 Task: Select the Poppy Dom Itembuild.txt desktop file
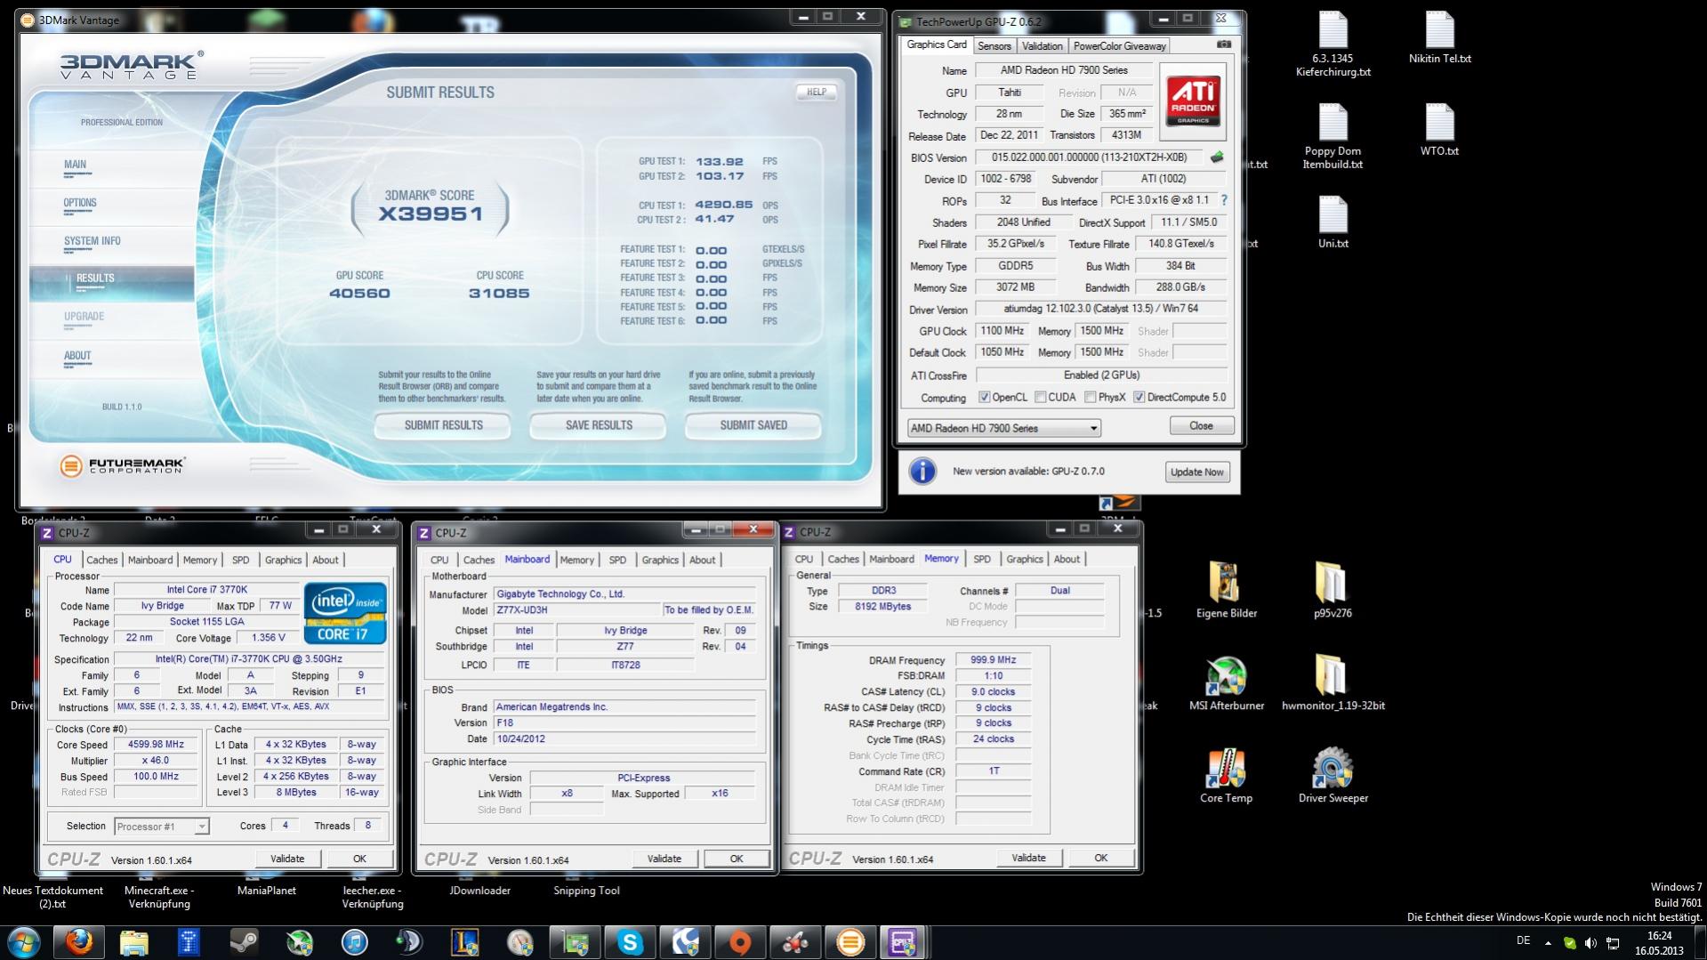pos(1333,136)
